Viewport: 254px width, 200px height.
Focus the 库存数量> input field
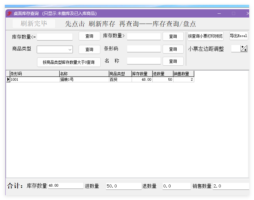(144, 36)
